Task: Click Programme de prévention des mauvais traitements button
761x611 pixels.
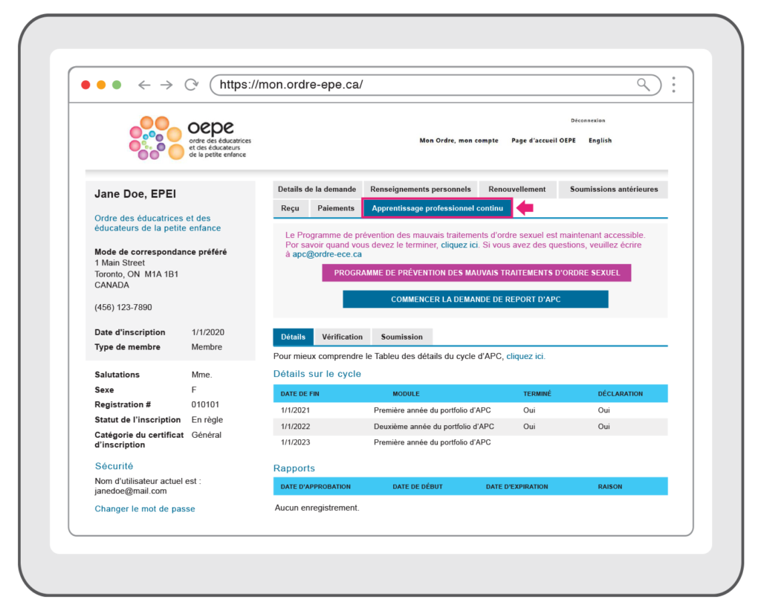Action: 476,273
